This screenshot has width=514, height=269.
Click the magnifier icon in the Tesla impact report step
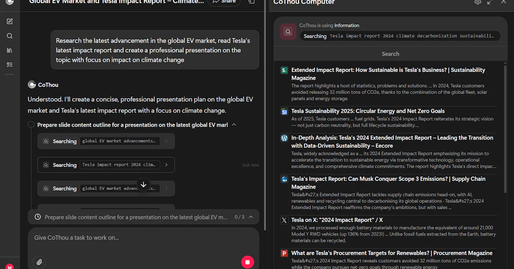point(45,165)
